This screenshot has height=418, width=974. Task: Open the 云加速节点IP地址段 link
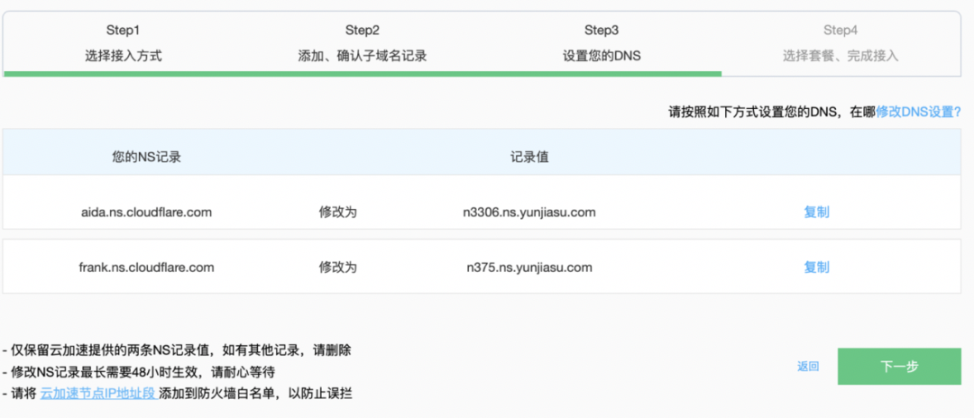tap(99, 394)
